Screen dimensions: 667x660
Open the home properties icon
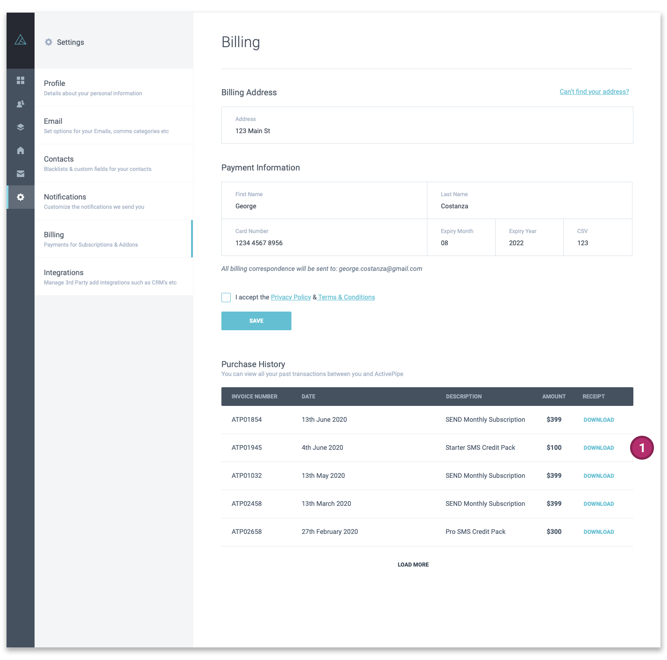[x=21, y=150]
